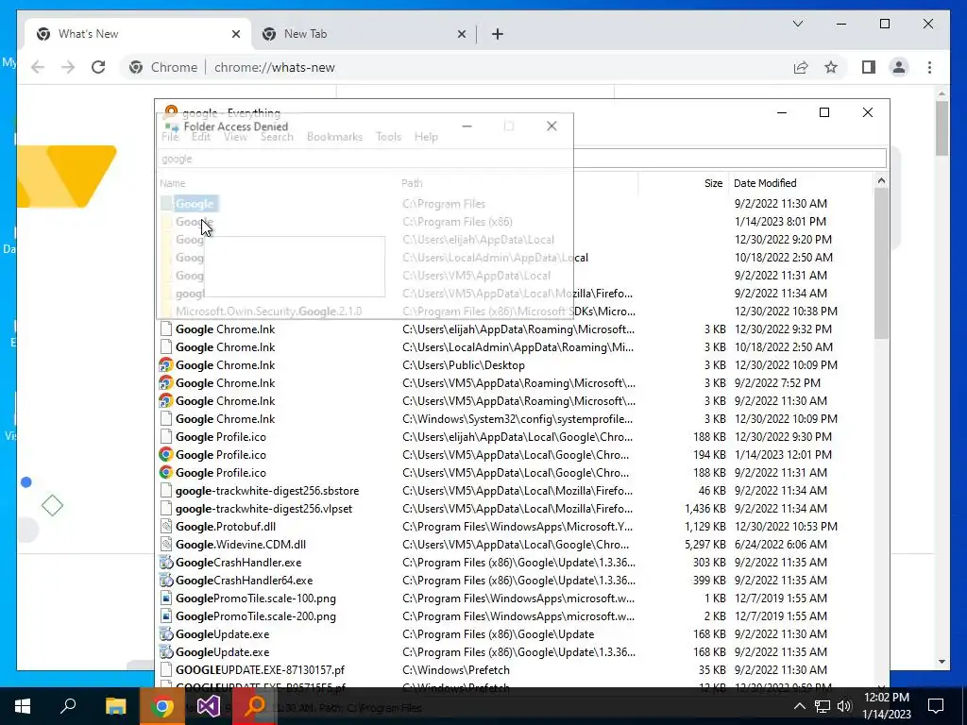Image resolution: width=967 pixels, height=725 pixels.
Task: Open Everything app from taskbar
Action: (x=255, y=706)
